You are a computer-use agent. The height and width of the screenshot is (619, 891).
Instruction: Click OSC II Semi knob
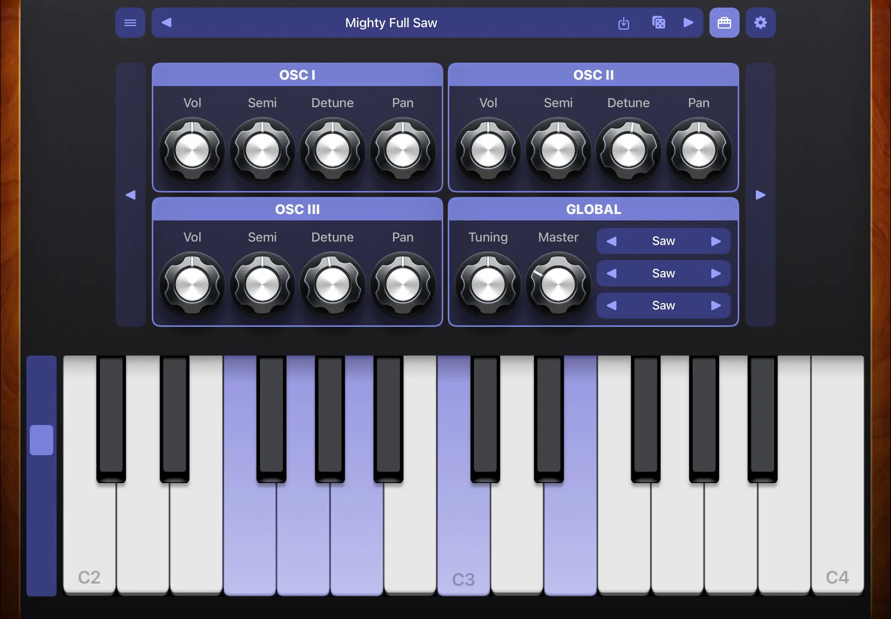coord(558,151)
